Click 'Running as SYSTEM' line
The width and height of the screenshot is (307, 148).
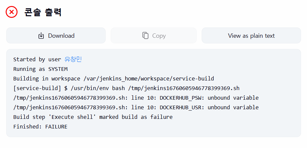40,69
